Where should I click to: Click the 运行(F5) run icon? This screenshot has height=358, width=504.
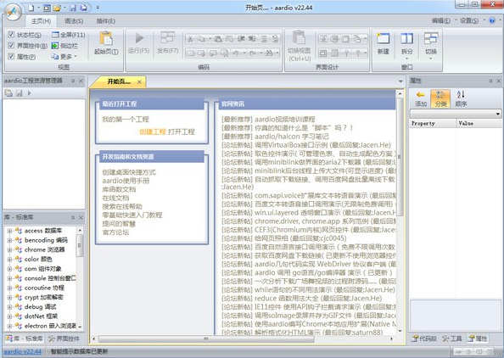[x=139, y=38]
